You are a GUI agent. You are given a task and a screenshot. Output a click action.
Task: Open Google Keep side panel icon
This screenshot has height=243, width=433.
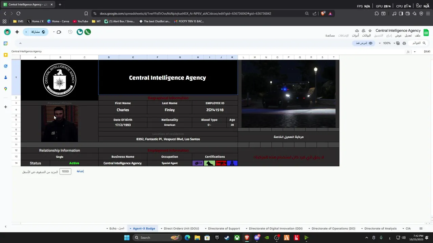point(5,55)
